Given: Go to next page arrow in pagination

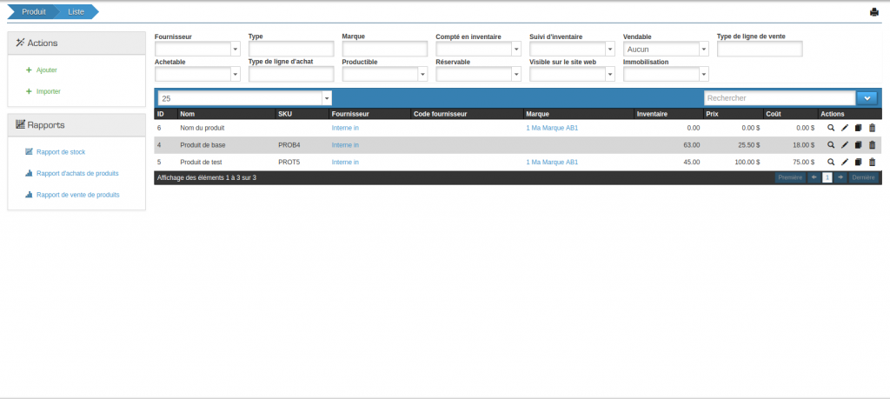Looking at the screenshot, I should point(840,177).
